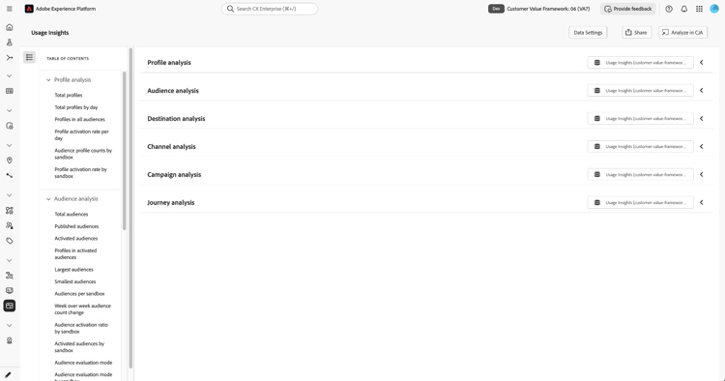
Task: Jump to Largest audiences
Action: (x=74, y=270)
